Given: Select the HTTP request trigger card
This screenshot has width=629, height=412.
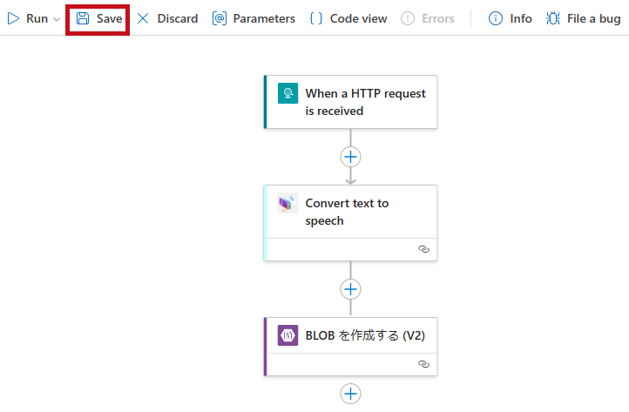Looking at the screenshot, I should click(x=350, y=102).
